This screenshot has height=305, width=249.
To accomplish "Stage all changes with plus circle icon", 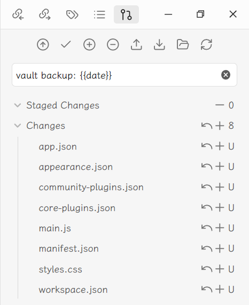I will 89,45.
